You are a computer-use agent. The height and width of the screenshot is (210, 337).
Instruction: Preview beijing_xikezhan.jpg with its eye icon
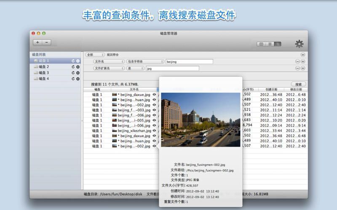tap(154, 131)
